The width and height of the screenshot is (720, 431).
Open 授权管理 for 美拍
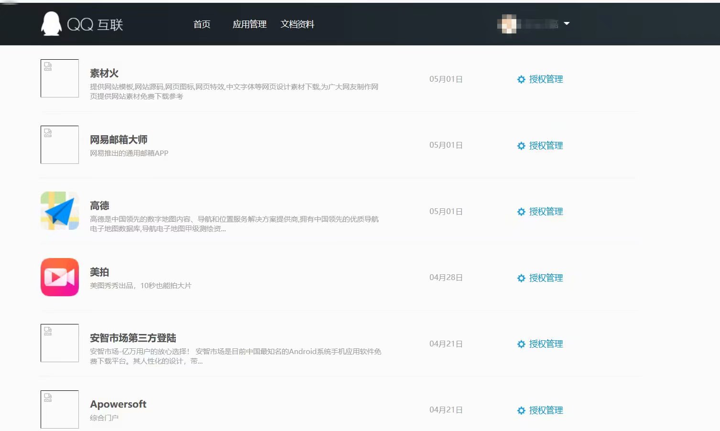point(546,278)
